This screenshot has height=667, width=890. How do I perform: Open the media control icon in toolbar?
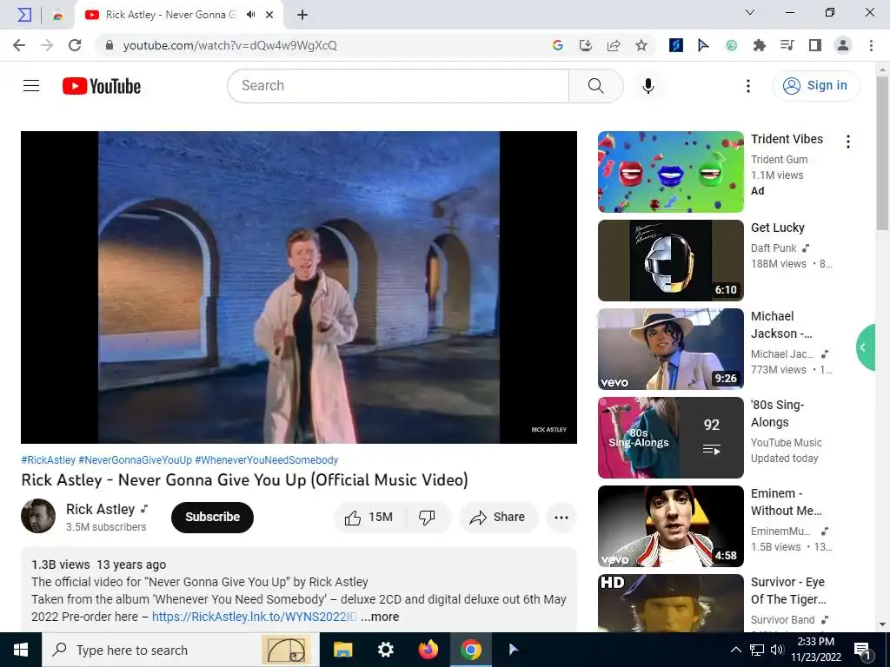tap(787, 45)
